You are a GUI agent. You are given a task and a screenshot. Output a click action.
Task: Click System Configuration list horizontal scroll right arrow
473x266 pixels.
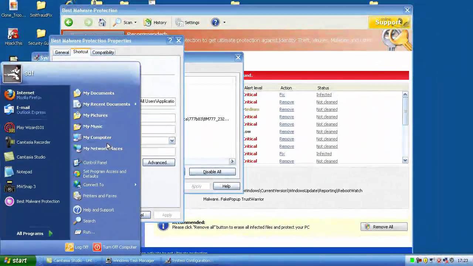tap(232, 161)
